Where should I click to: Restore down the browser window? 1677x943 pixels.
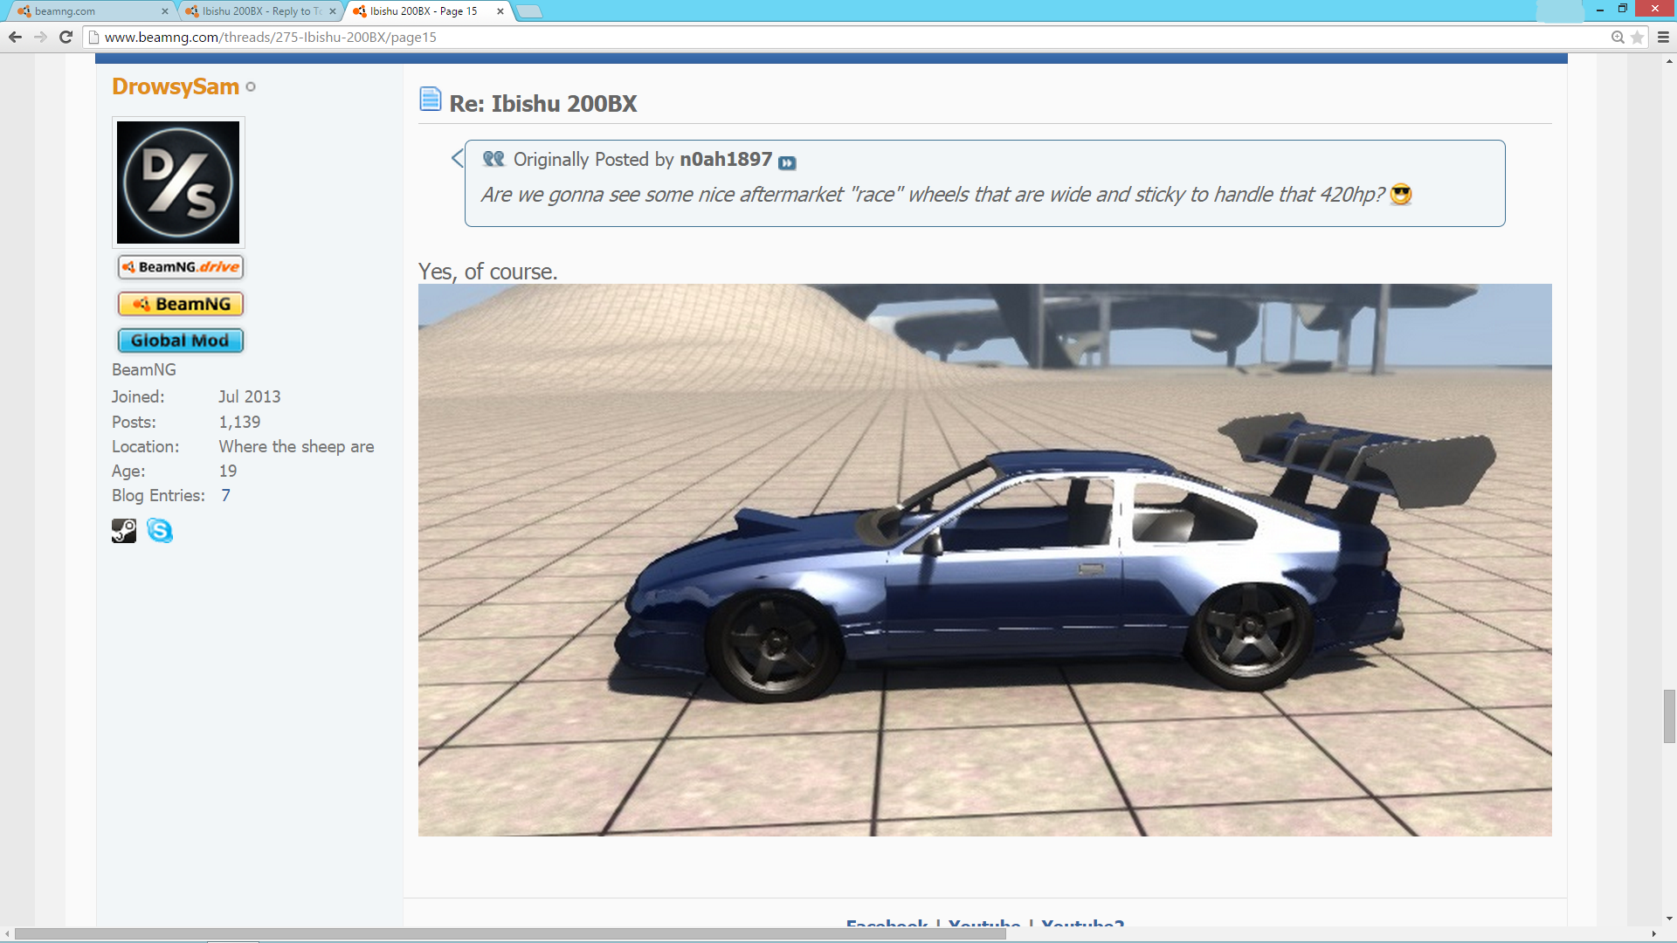(1623, 9)
